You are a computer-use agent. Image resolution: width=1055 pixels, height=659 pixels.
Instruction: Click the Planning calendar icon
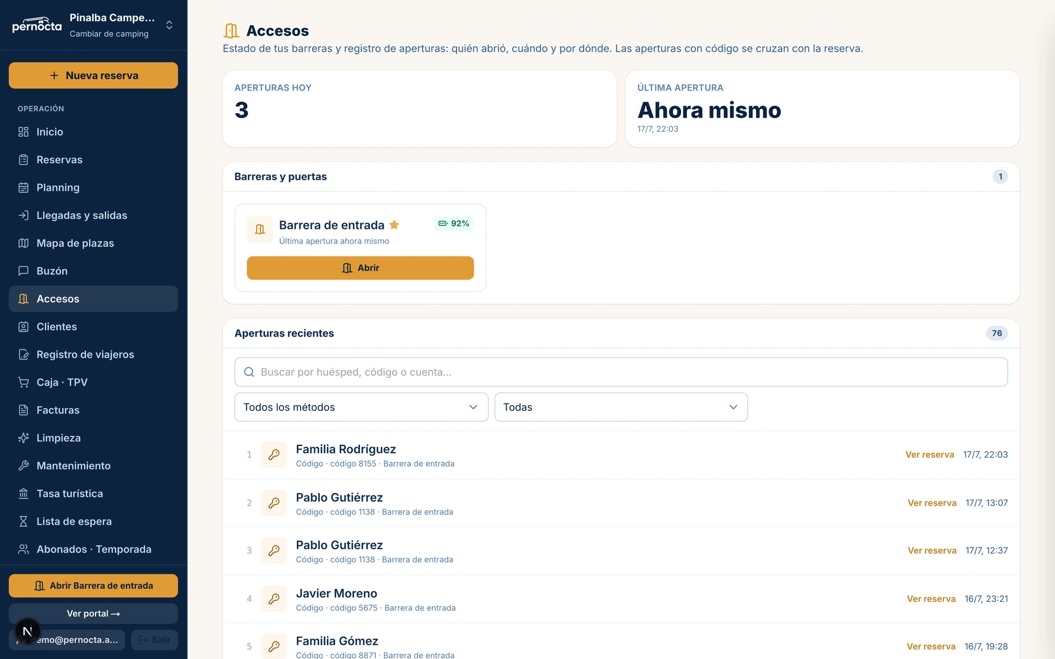click(x=23, y=188)
